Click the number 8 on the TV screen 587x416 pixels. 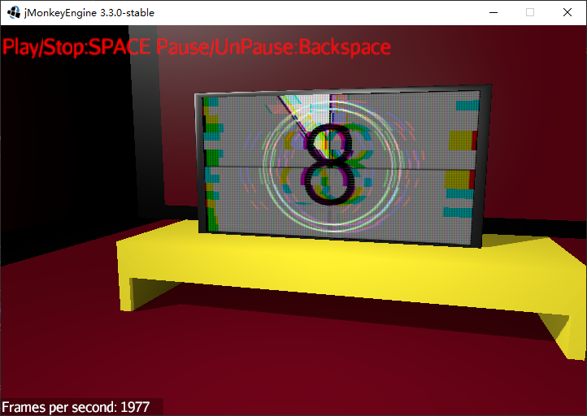point(329,165)
